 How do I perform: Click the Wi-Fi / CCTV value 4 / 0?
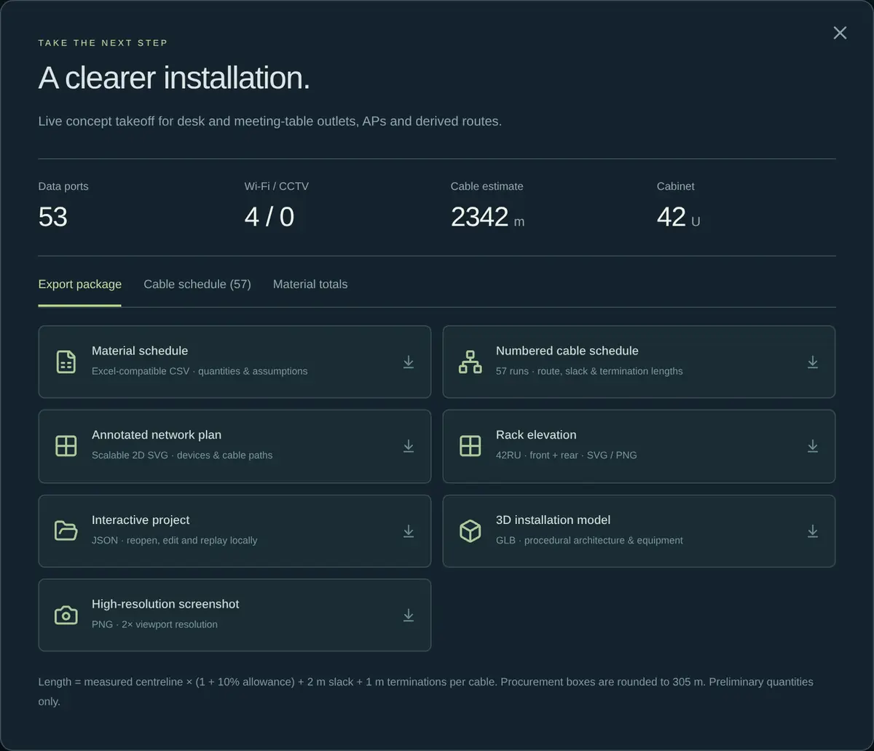(x=269, y=217)
